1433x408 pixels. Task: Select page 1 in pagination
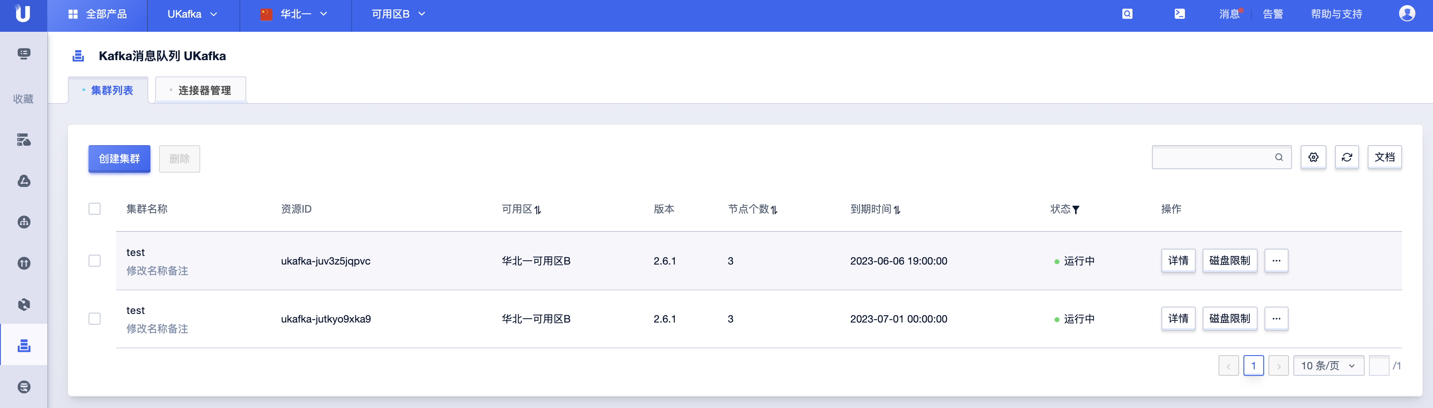1253,365
